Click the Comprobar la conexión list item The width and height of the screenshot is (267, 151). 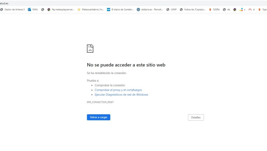[110, 85]
